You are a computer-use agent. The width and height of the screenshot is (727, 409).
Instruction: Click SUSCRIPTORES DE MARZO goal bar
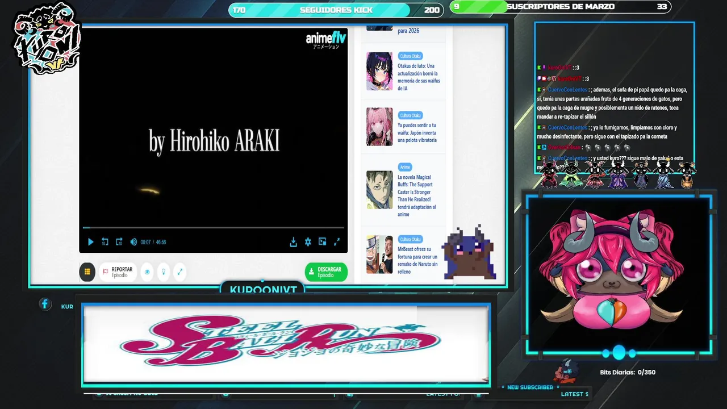(x=561, y=7)
